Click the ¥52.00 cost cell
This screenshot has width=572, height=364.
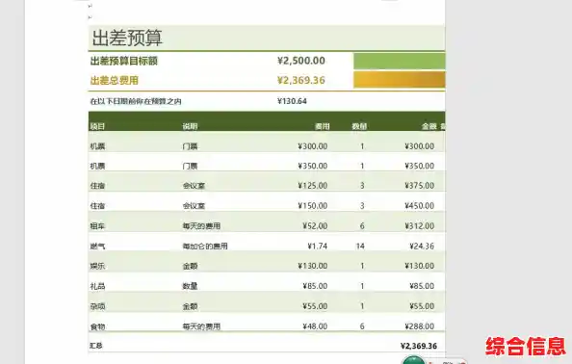pyautogui.click(x=315, y=226)
